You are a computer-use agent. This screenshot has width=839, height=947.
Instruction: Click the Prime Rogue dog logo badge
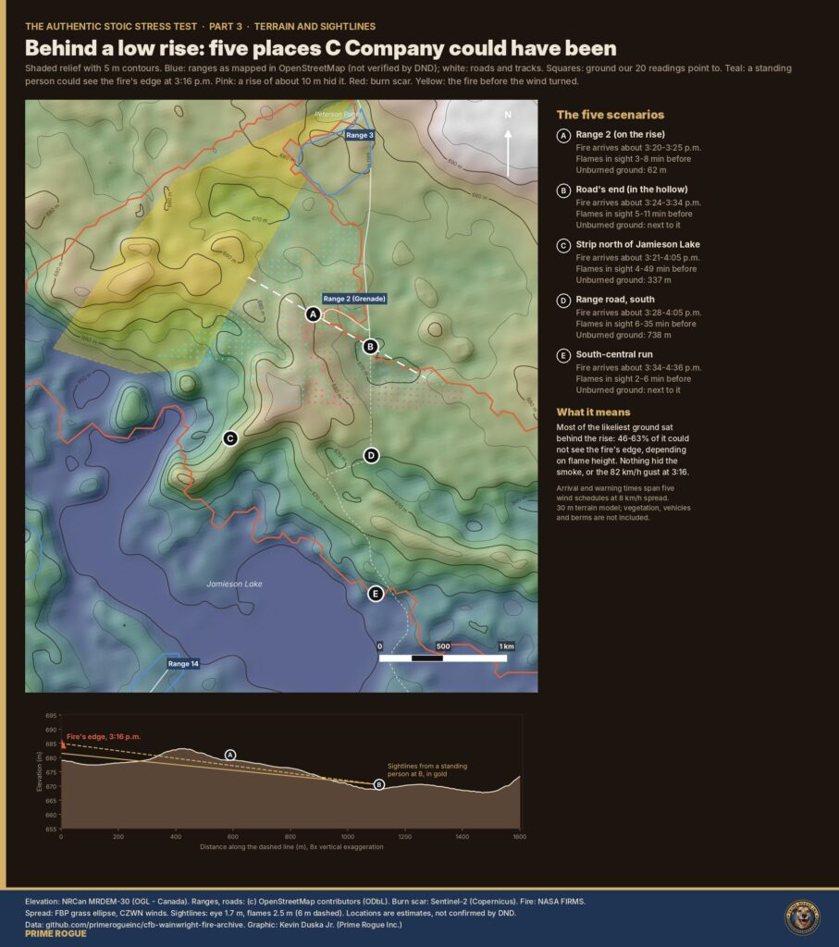802,918
